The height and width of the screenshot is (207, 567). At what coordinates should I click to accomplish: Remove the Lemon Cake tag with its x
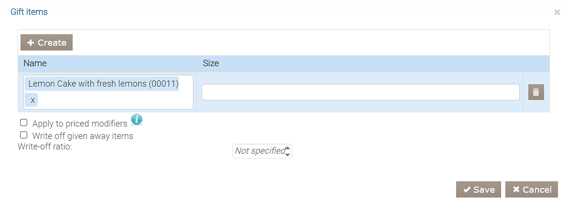[32, 100]
